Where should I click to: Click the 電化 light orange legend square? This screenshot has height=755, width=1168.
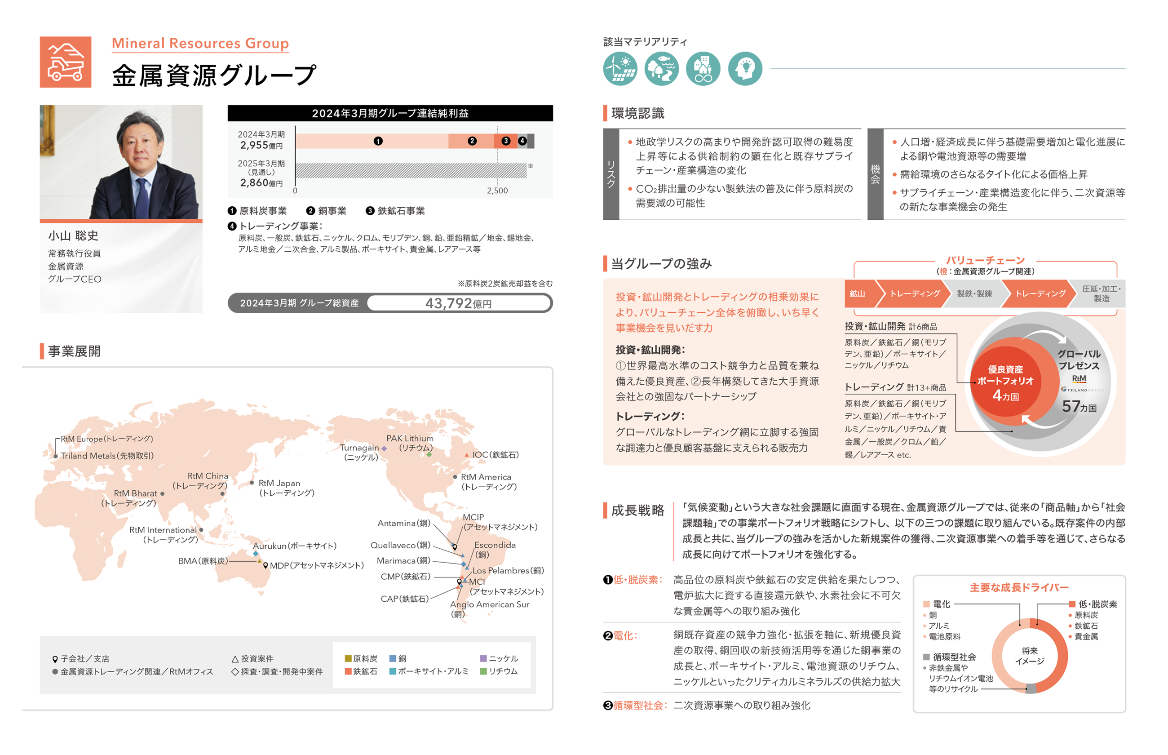click(x=926, y=604)
